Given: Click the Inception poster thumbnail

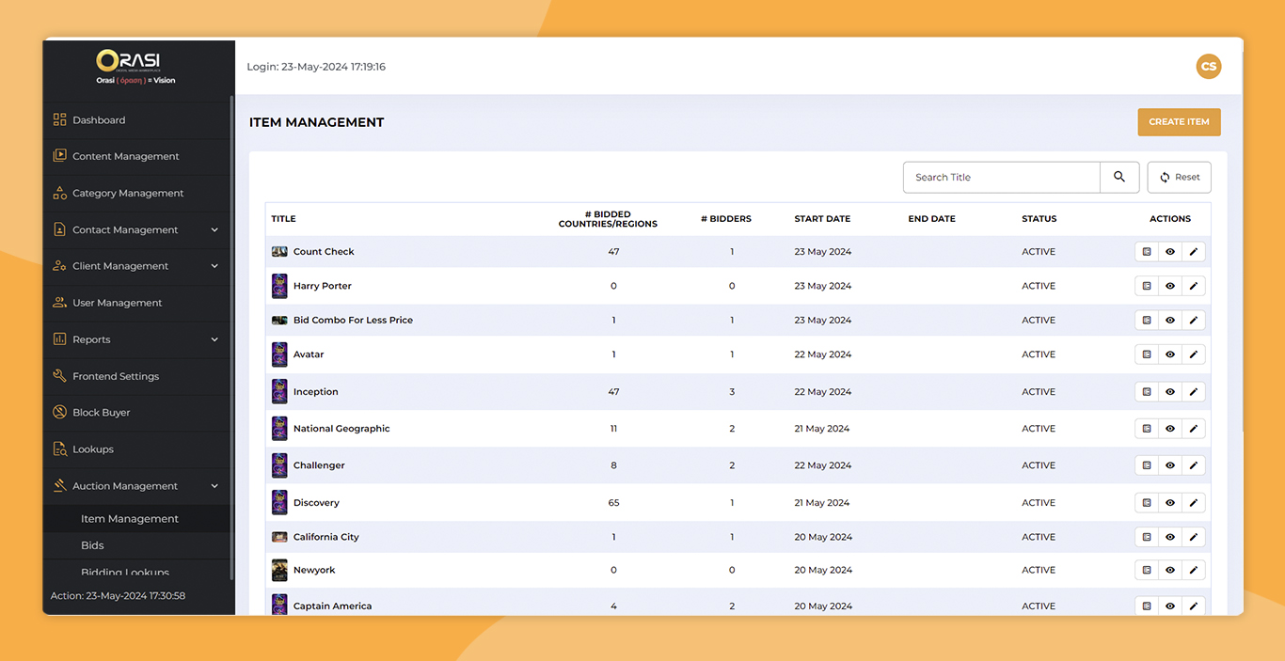Looking at the screenshot, I should 279,391.
